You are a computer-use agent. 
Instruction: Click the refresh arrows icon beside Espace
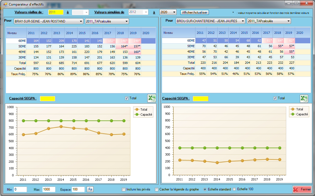tap(90, 189)
